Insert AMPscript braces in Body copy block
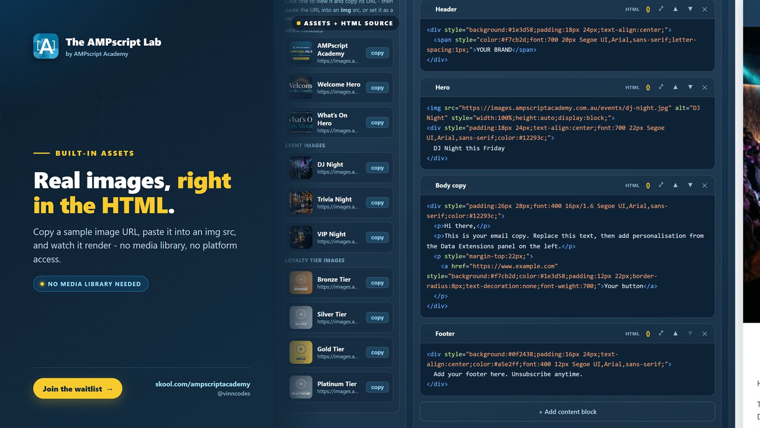Screen dimensions: 760x428 [x=648, y=185]
